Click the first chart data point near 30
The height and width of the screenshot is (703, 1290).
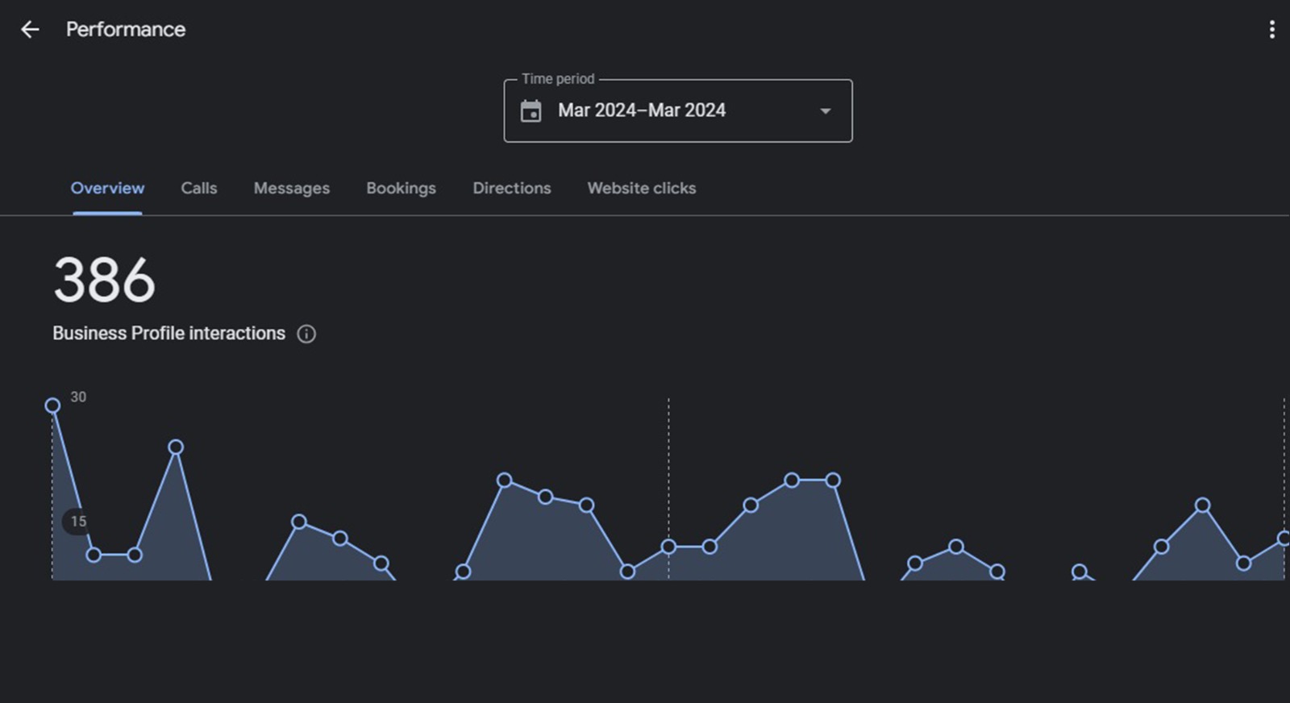[x=52, y=406]
